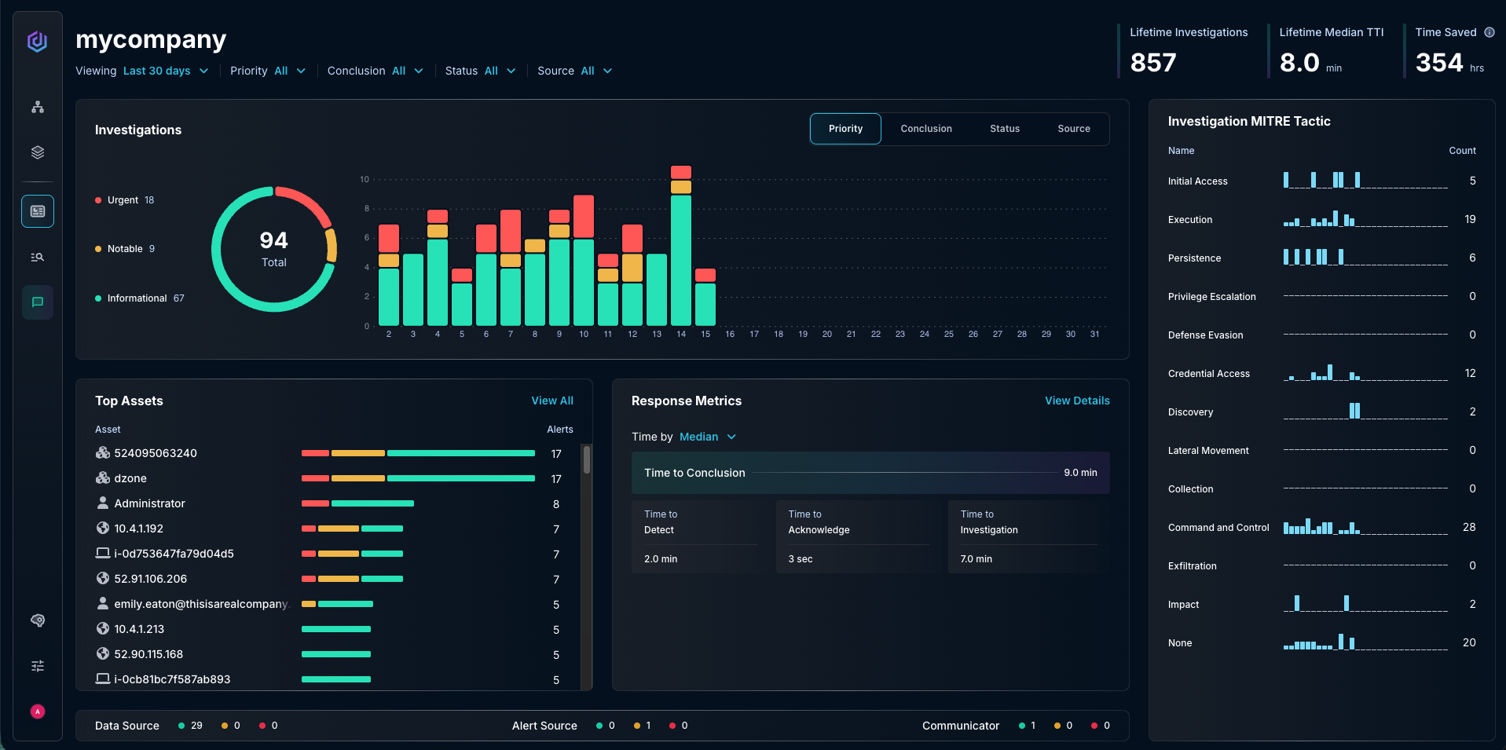Open the settings sliders sidebar icon
The width and height of the screenshot is (1506, 750).
tap(37, 666)
